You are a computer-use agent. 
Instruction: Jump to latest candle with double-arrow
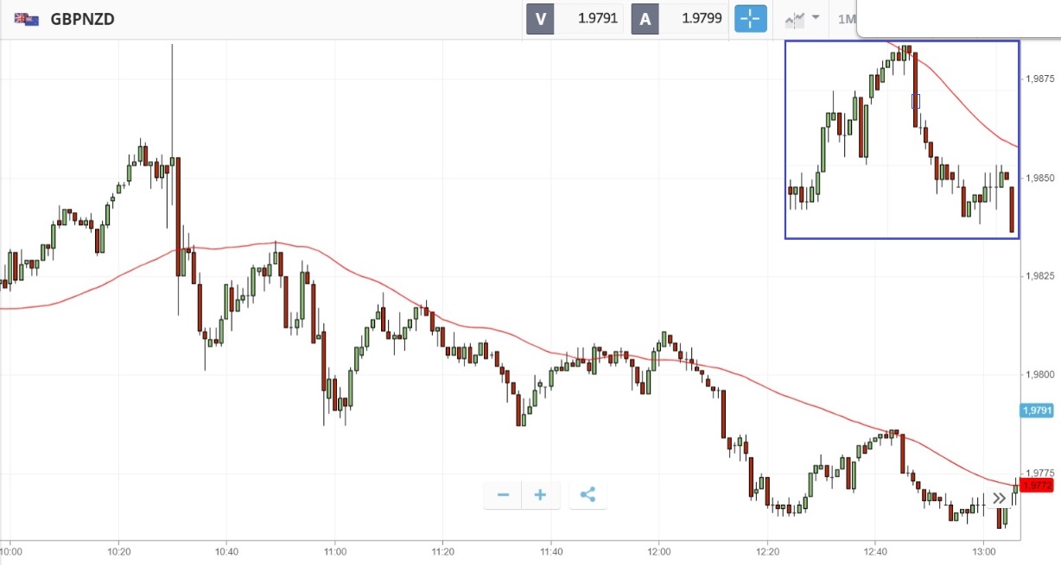1000,498
